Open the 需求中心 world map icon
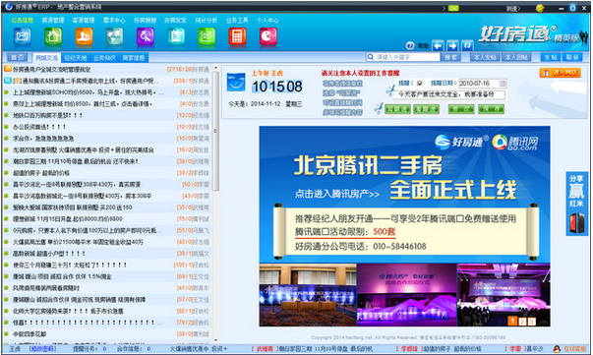The image size is (593, 355). (115, 36)
